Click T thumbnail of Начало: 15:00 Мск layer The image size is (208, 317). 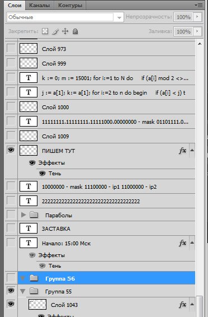(x=29, y=243)
